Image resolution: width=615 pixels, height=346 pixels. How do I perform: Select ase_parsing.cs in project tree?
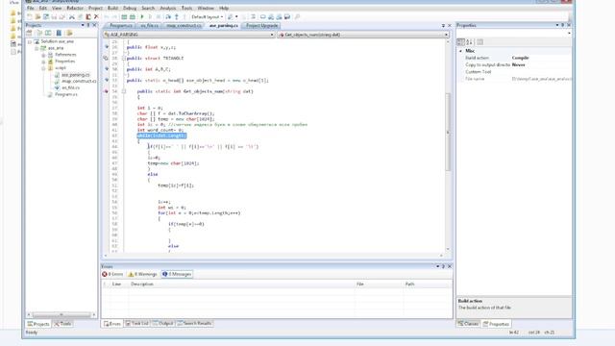point(76,75)
